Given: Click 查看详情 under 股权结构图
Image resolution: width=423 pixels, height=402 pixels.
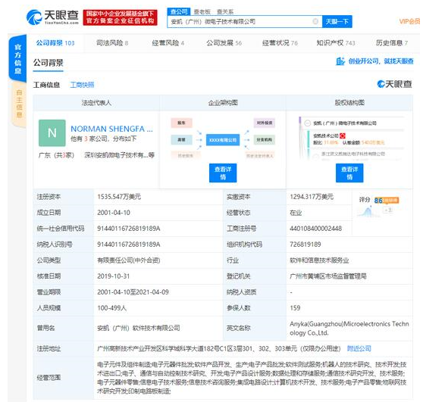Looking at the screenshot, I should [349, 173].
